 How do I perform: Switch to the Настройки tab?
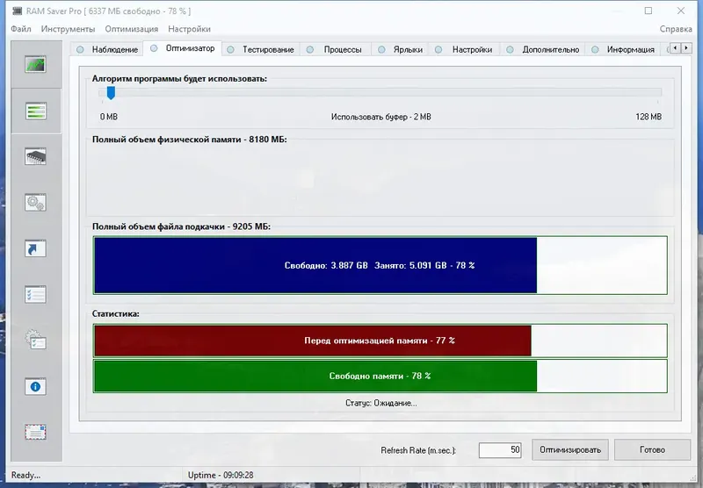point(464,49)
